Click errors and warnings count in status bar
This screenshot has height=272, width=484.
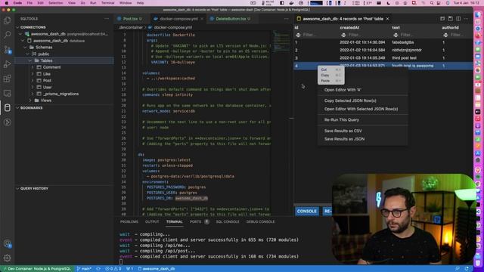(113, 269)
